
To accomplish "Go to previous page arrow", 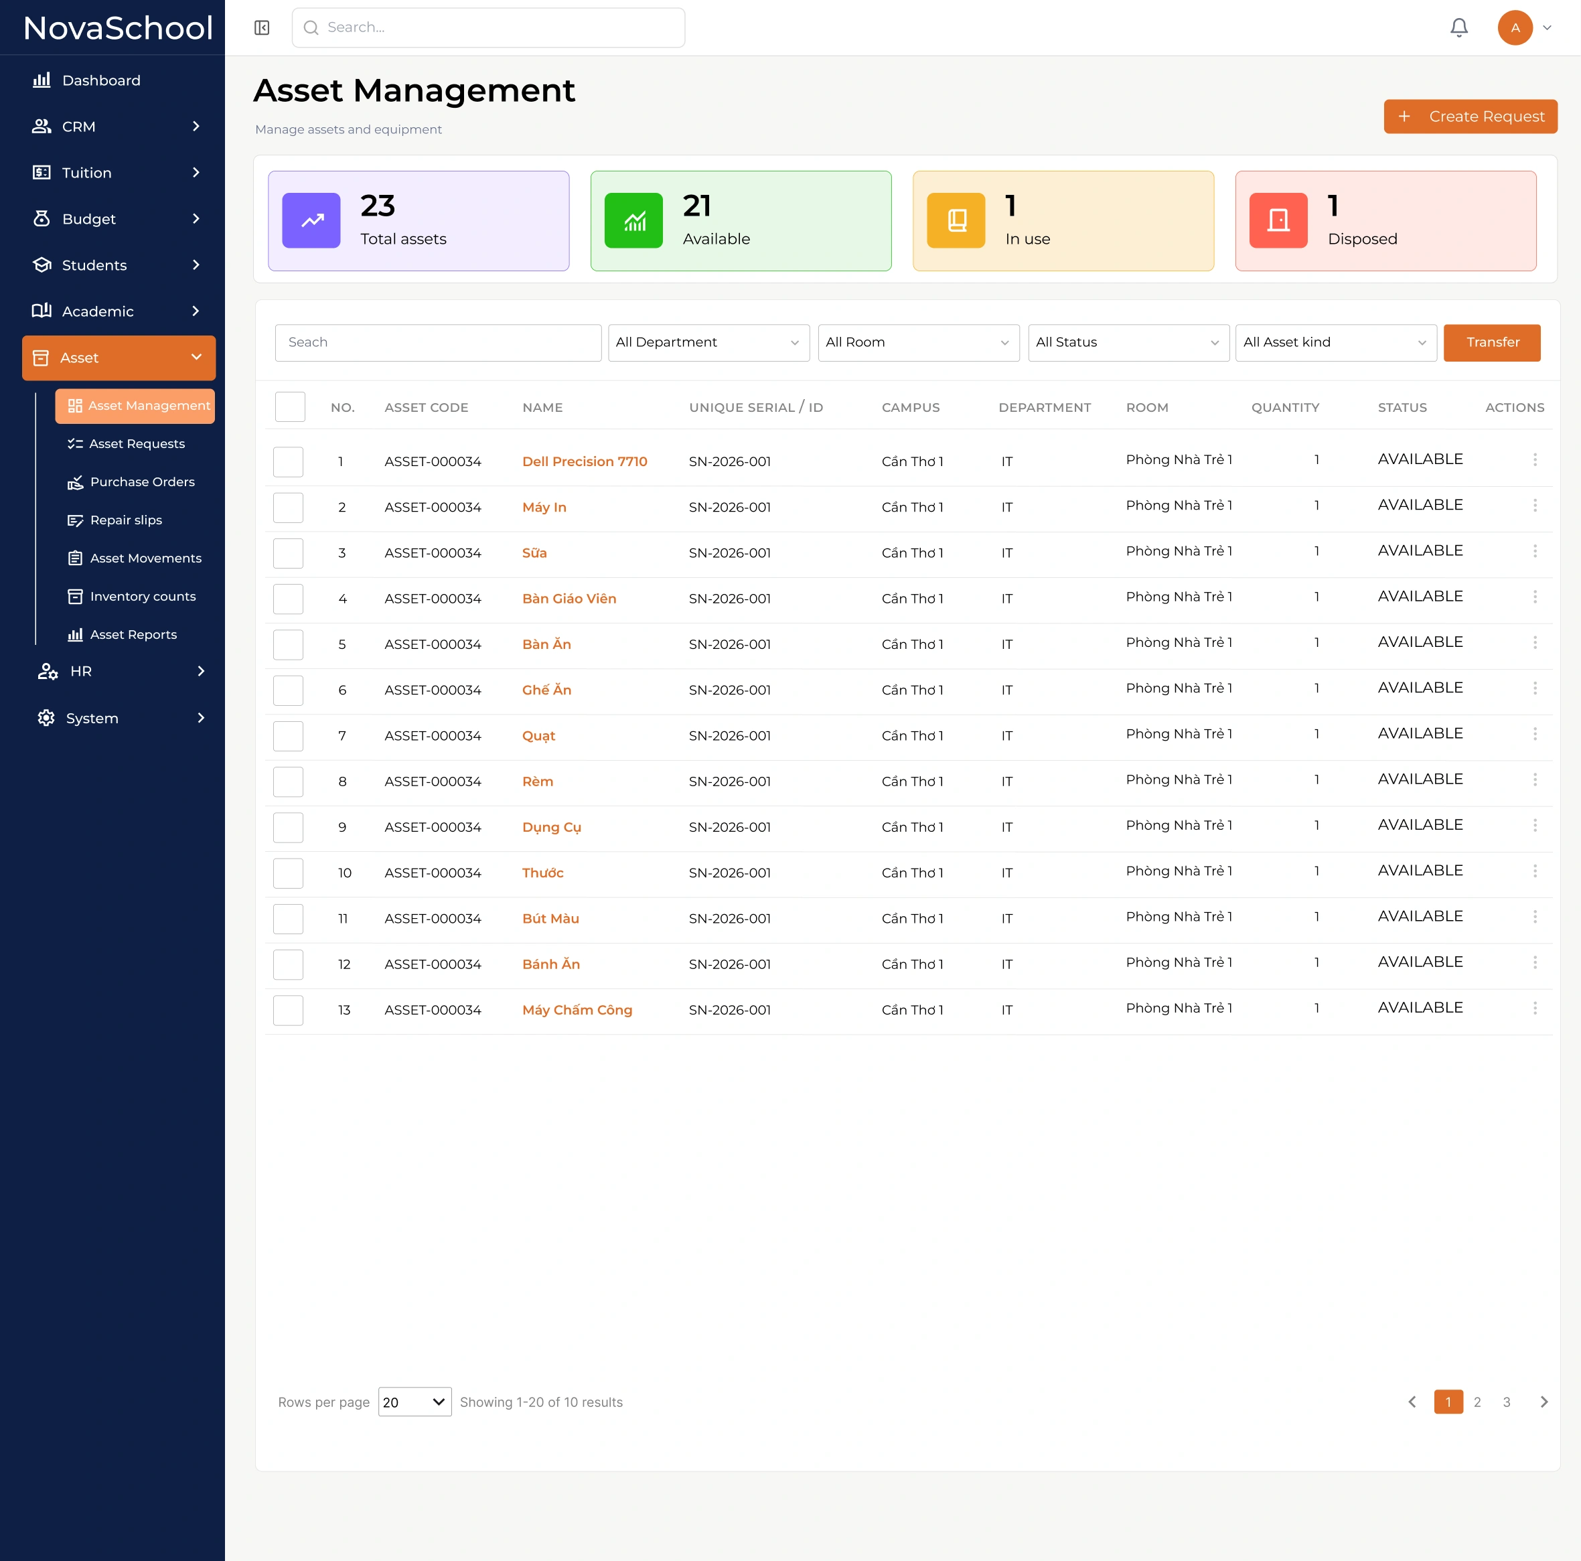I will coord(1412,1402).
